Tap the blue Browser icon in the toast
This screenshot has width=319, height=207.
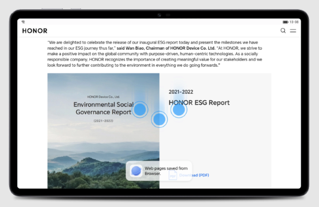pos(136,171)
